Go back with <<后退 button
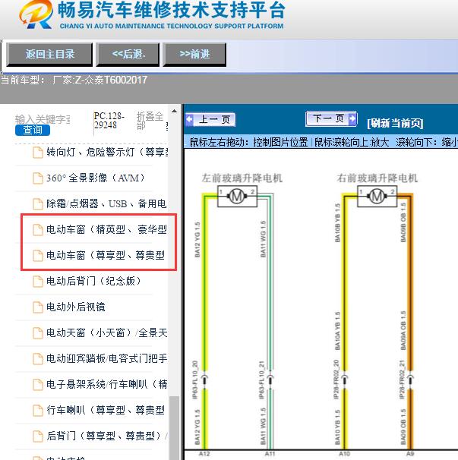458x460 pixels. click(x=128, y=54)
